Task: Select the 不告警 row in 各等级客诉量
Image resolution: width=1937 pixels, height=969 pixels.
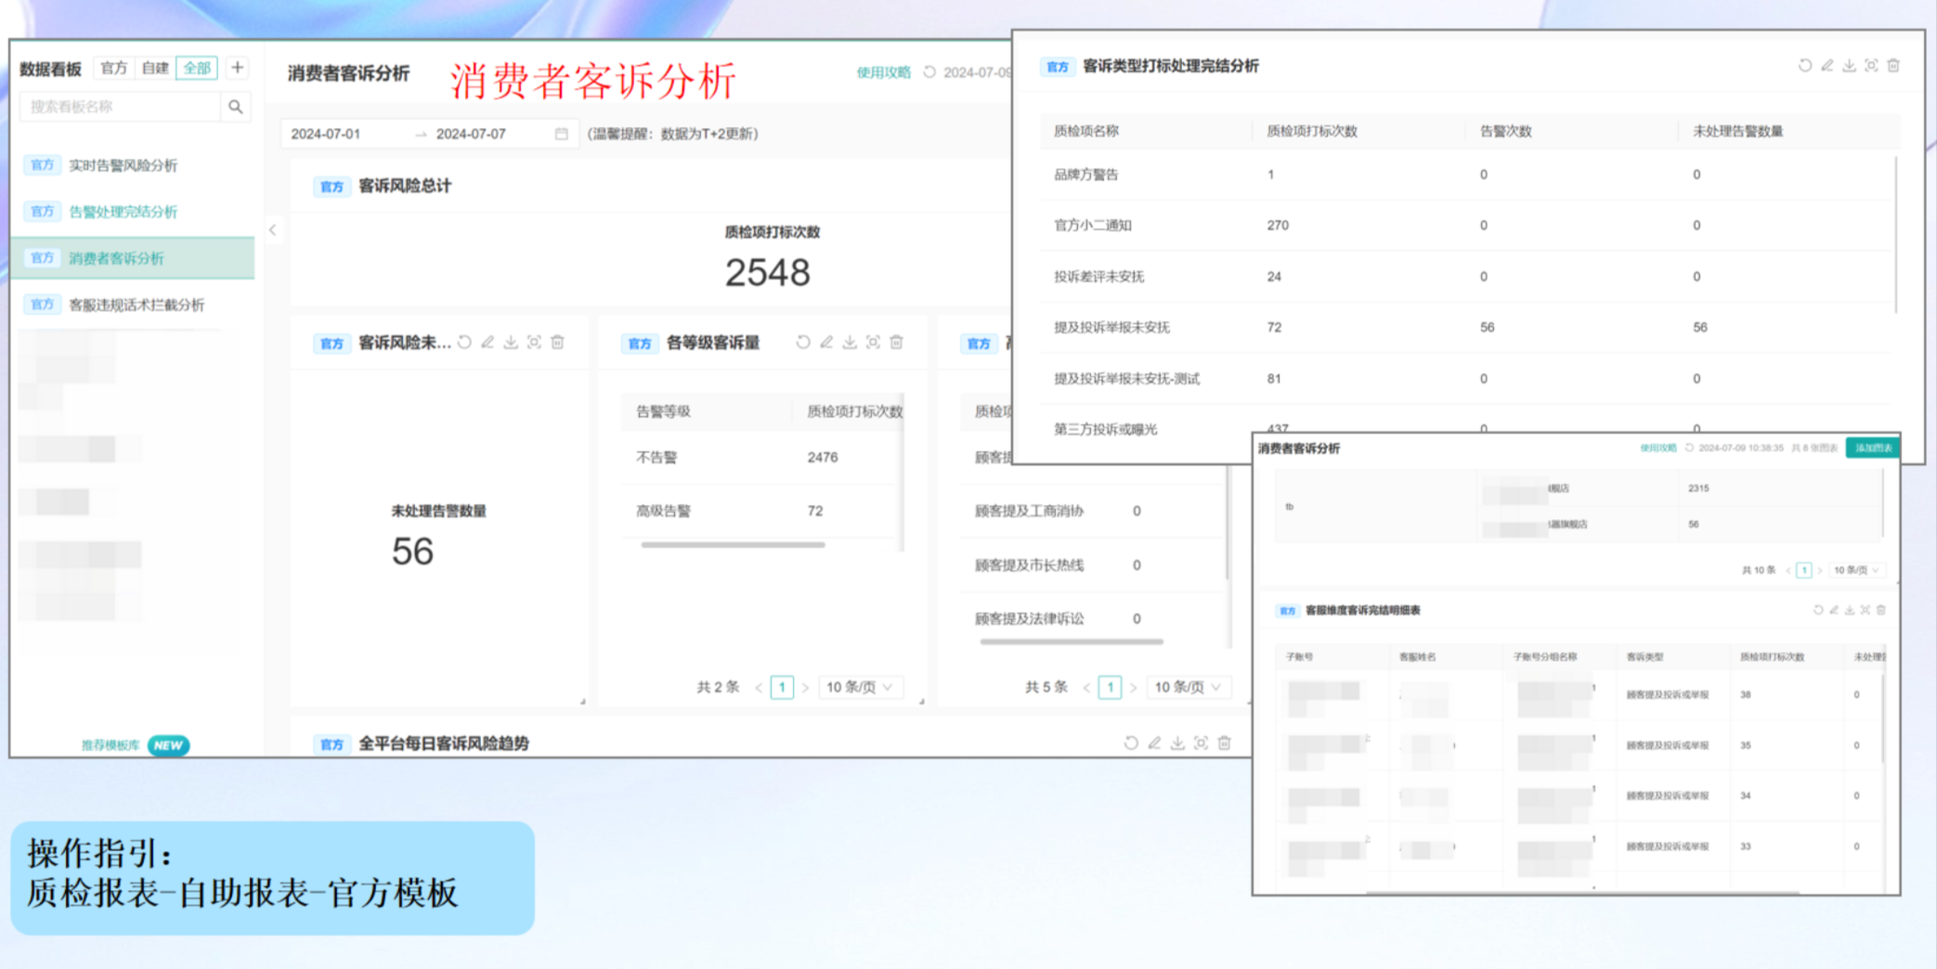Action: pyautogui.click(x=761, y=457)
